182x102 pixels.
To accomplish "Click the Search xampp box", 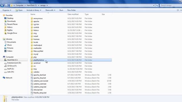I will point(171,5).
